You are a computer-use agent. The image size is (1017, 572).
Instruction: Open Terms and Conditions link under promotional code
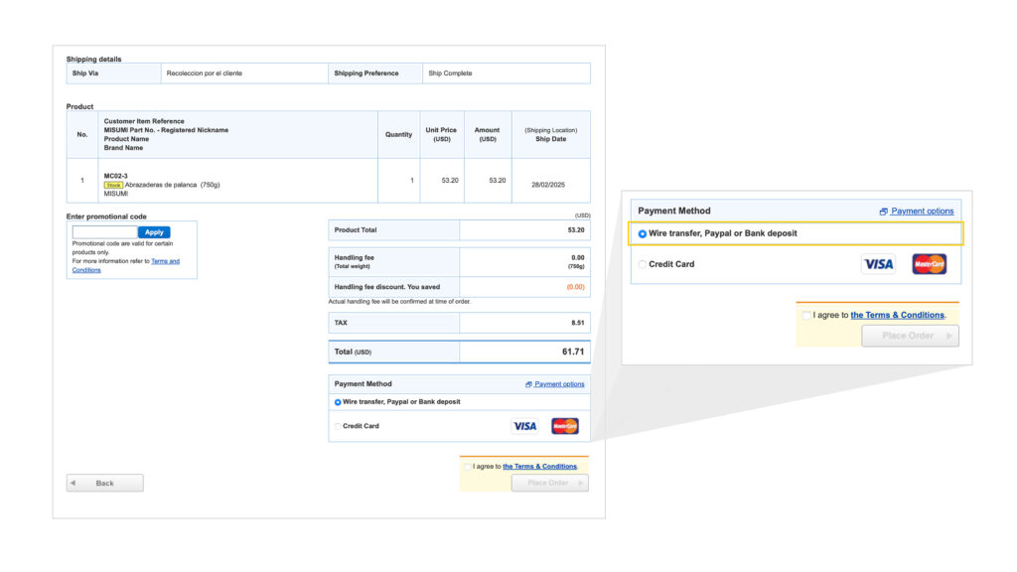pos(165,261)
